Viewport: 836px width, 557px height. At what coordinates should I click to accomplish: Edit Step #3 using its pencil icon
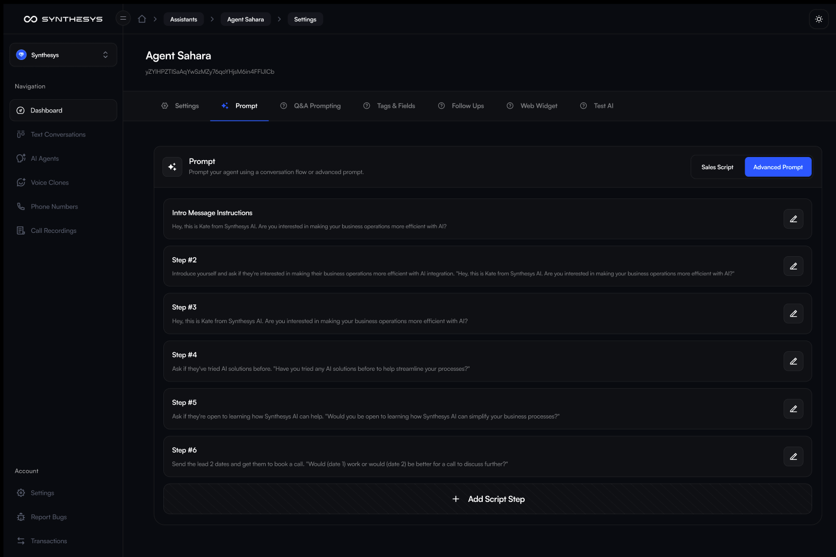793,314
